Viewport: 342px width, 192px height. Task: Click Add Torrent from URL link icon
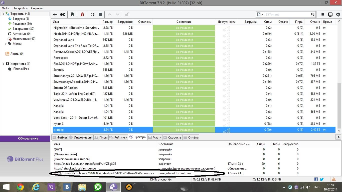(63, 14)
